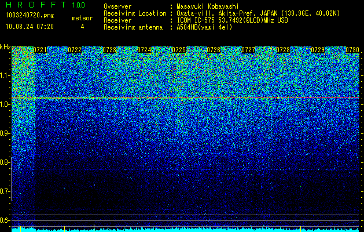The image size is (364, 232).
Task: Click the 0730 time marker
Action: click(x=352, y=50)
